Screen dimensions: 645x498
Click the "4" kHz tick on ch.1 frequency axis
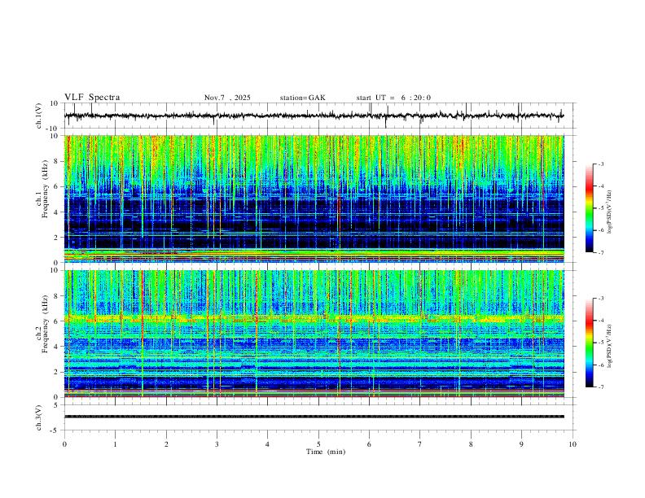click(57, 212)
